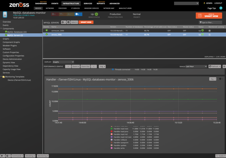Image resolution: width=226 pixels, height=158 pixels.
Task: Collapse the Monitoring Templates tree node
Action: point(1,76)
